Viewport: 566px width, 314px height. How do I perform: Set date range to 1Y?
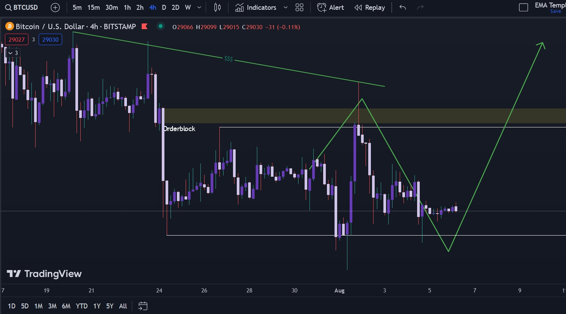tap(97, 306)
